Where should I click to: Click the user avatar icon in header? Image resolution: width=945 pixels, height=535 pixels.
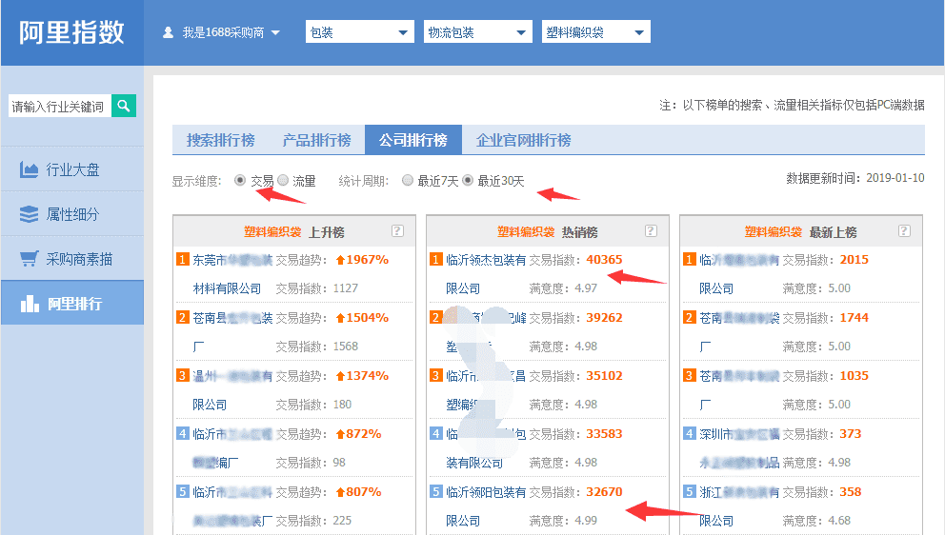(169, 32)
